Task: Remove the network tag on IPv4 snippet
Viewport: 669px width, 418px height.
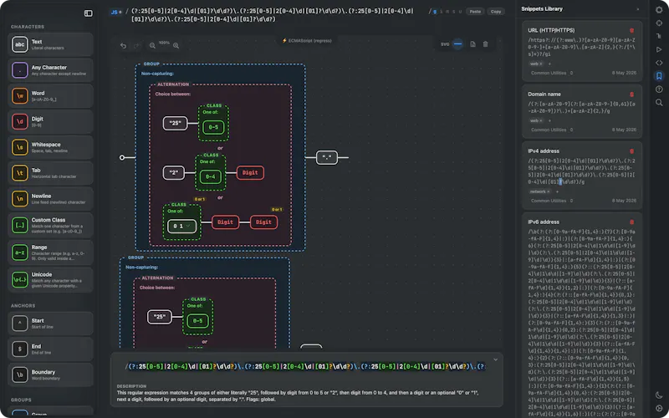Action: (549, 192)
